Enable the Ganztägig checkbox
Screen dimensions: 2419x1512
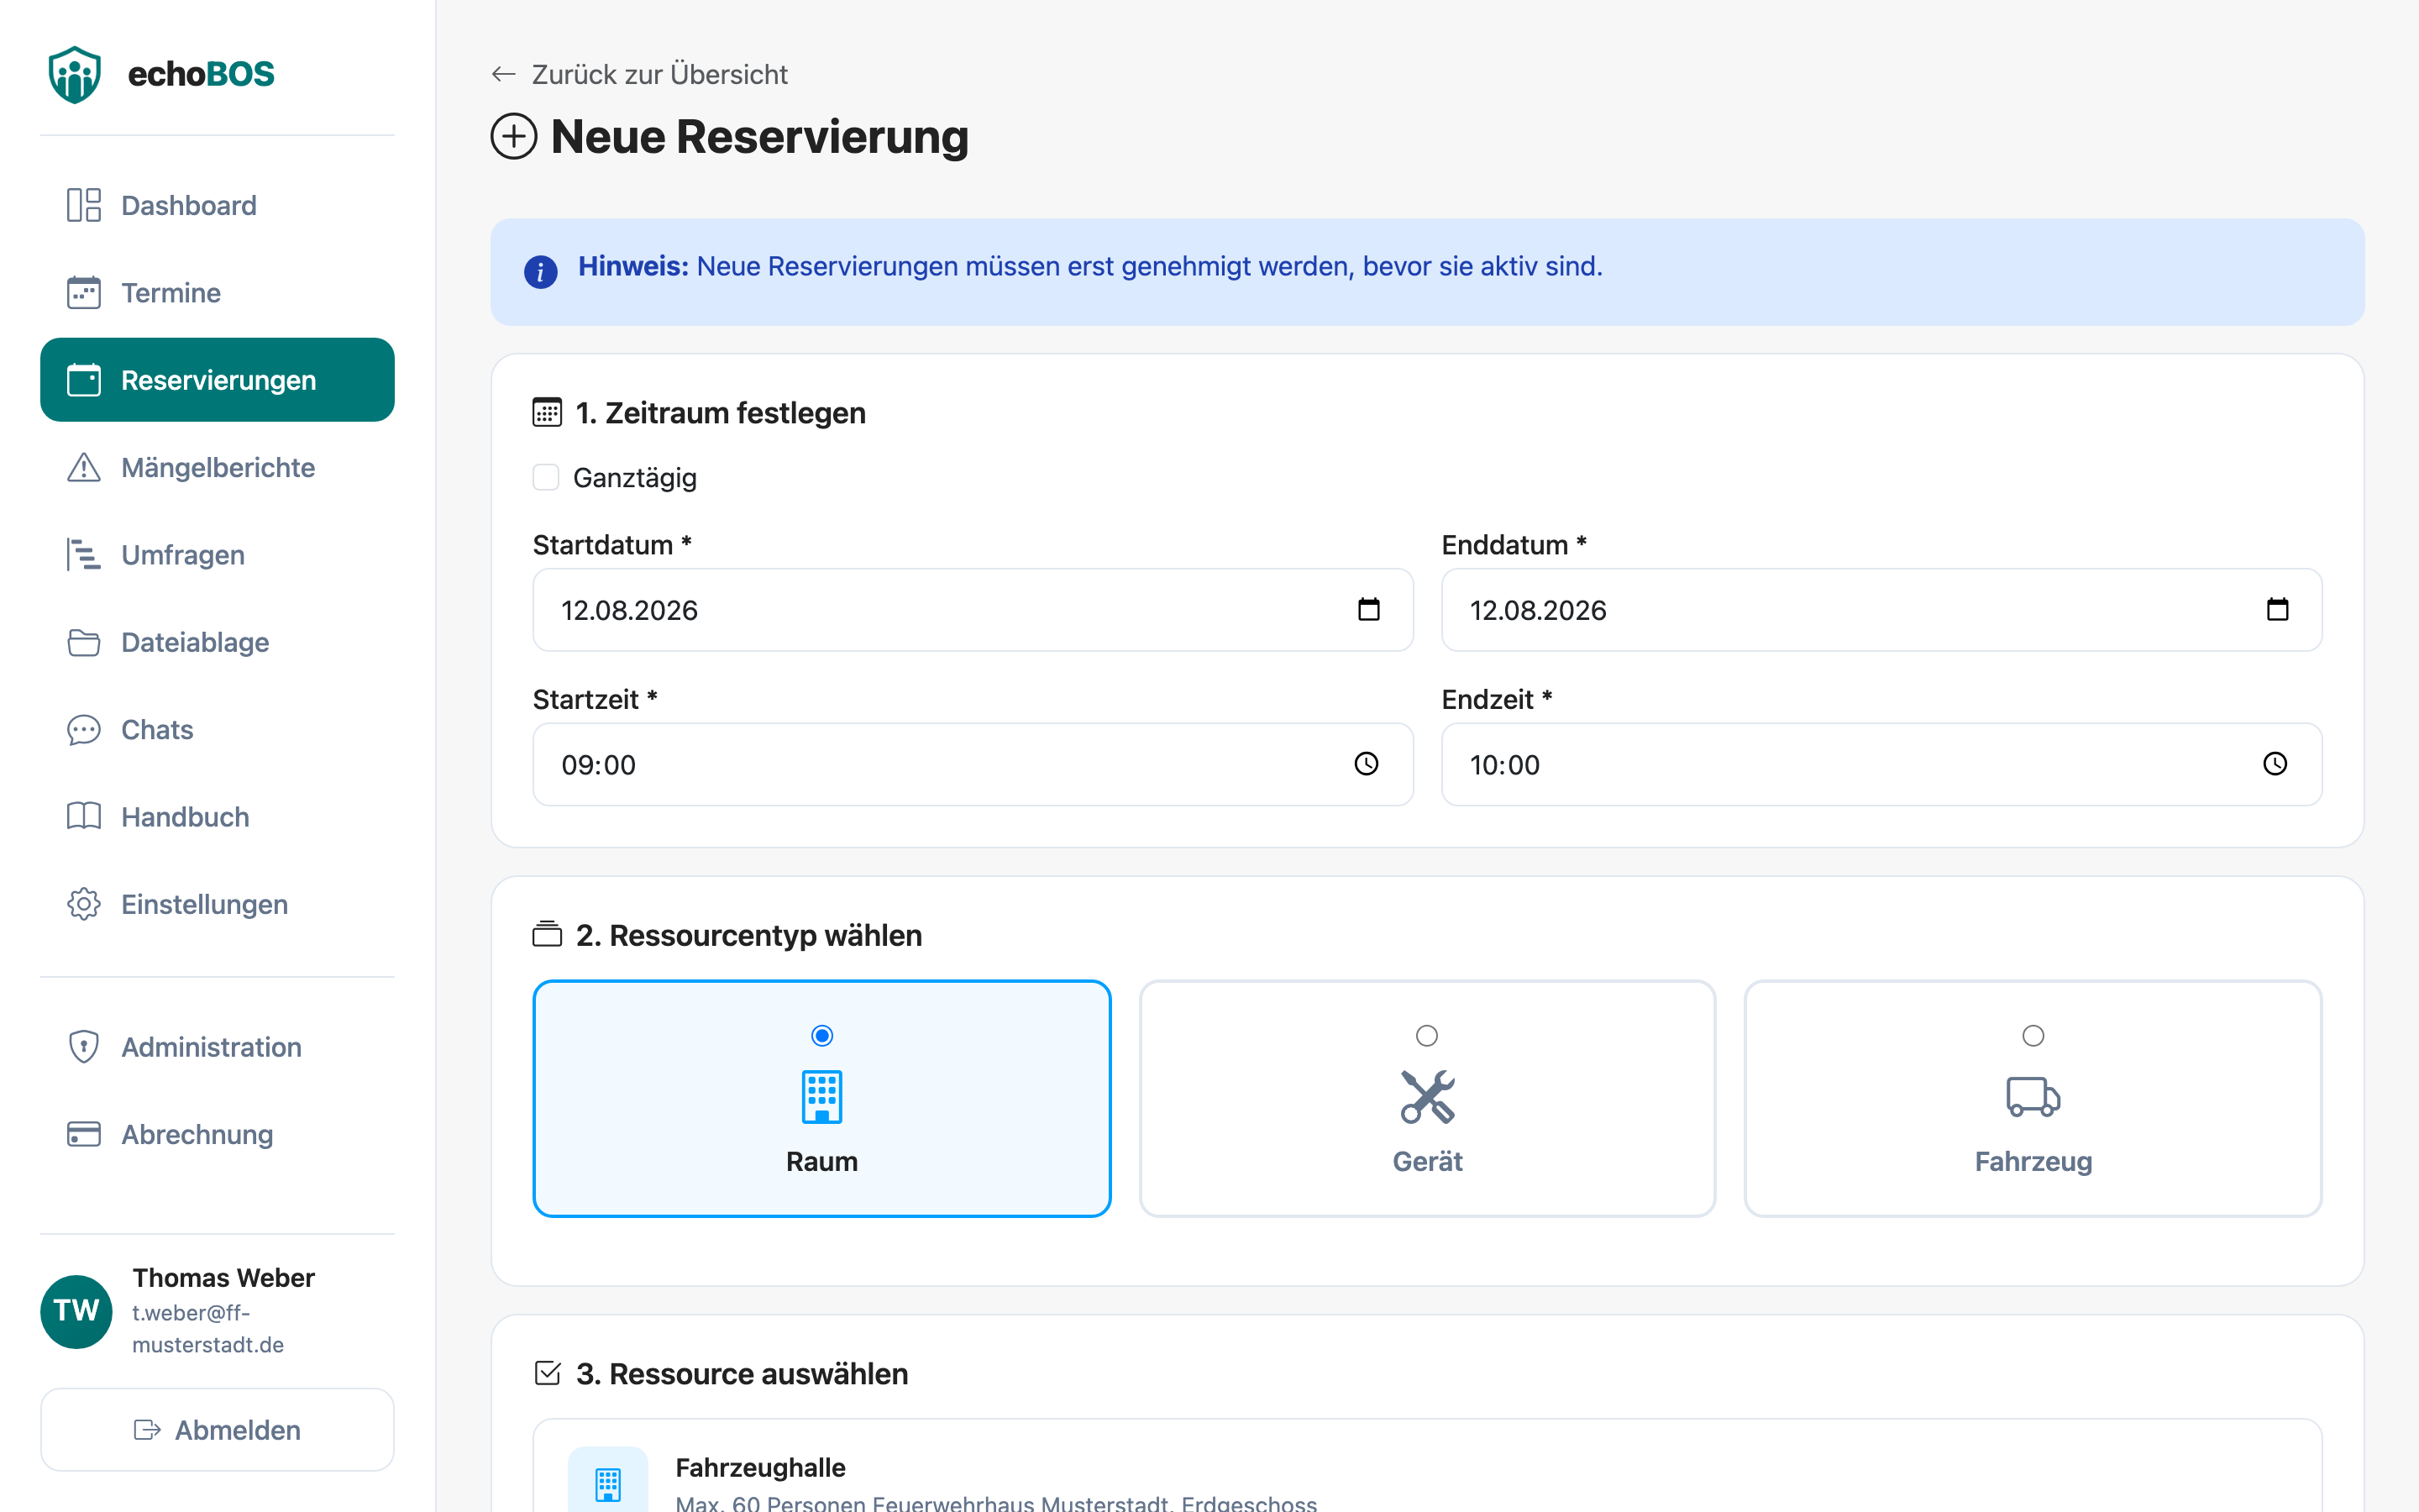coord(546,478)
